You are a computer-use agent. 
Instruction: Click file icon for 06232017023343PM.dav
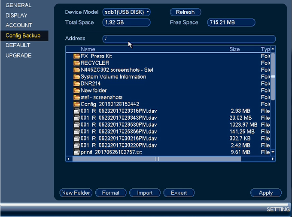pyautogui.click(x=76, y=118)
